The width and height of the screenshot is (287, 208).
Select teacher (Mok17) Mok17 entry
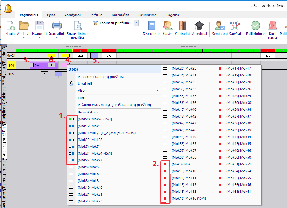(238, 68)
